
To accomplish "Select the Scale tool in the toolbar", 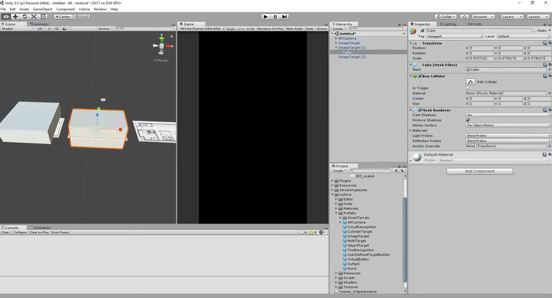I will pyautogui.click(x=34, y=16).
